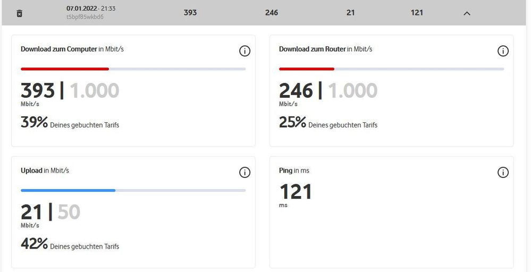Click the 39% Deines gebuchten Tarifs text
The image size is (531, 272).
coord(70,124)
